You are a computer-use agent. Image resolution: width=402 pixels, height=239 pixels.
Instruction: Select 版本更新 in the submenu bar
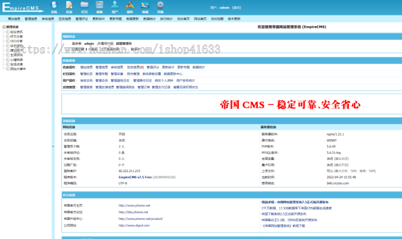[234, 19]
